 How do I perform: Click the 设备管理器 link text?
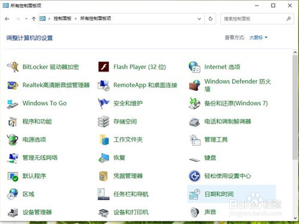point(37,212)
